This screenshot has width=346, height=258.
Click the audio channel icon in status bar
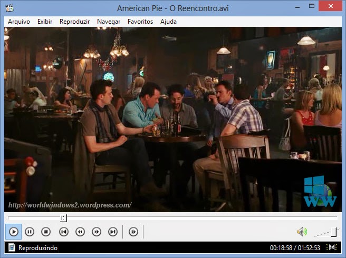pos(332,247)
